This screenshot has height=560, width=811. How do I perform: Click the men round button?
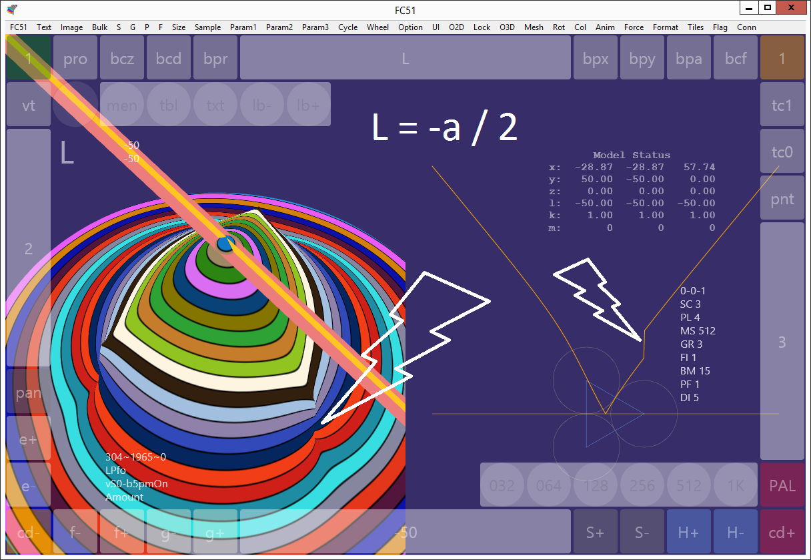click(122, 105)
